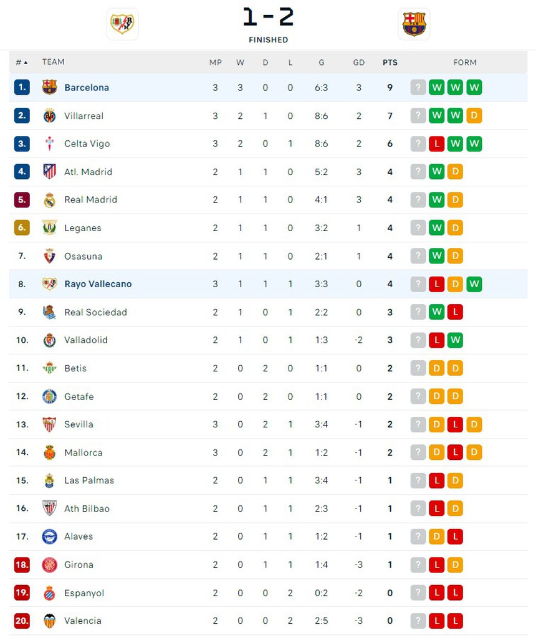The width and height of the screenshot is (536, 638).
Task: Click the blue rank 1 position badge
Action: 22,88
